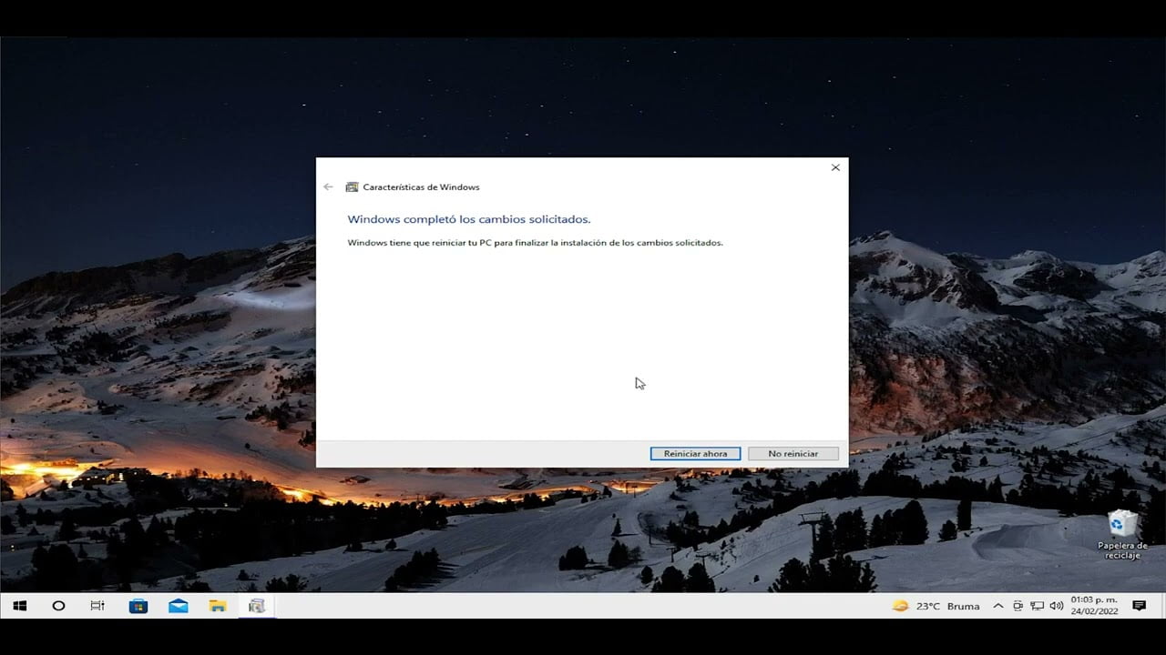Go back using the dialog arrow

pyautogui.click(x=328, y=186)
